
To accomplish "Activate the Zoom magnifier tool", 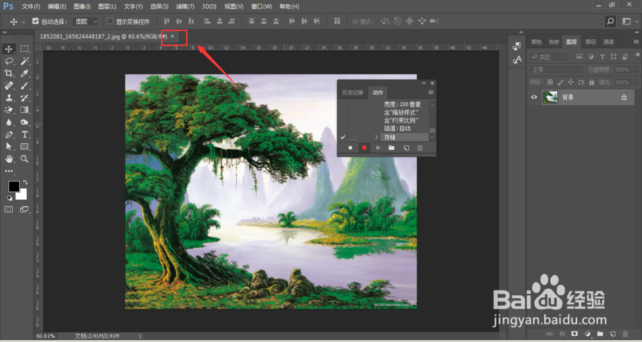I will point(24,158).
